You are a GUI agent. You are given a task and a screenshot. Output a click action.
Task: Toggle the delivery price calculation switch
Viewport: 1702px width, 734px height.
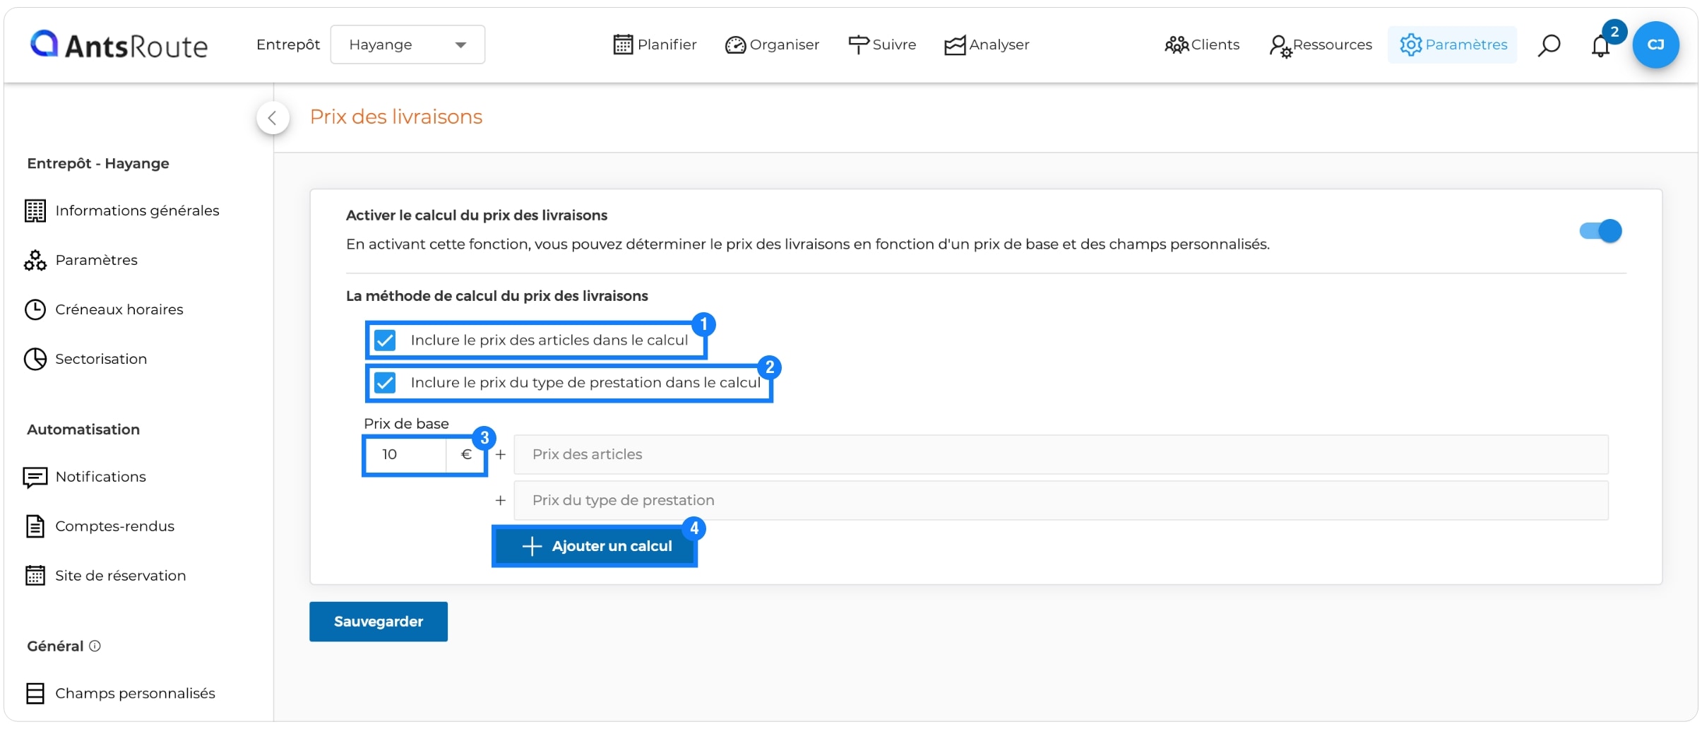1600,231
